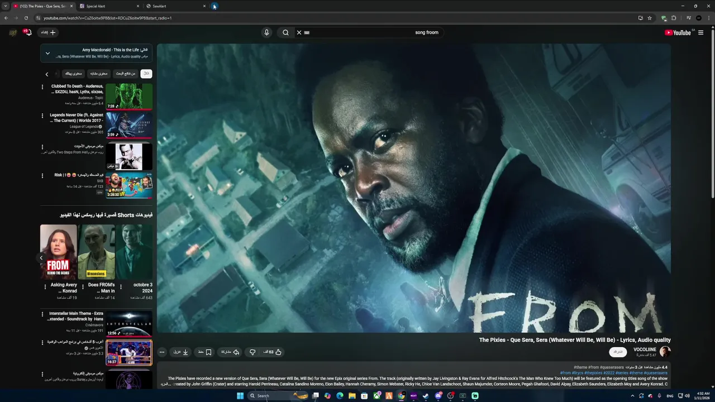The height and width of the screenshot is (402, 715).
Task: Open the Chrome three-dot menu
Action: [709, 18]
